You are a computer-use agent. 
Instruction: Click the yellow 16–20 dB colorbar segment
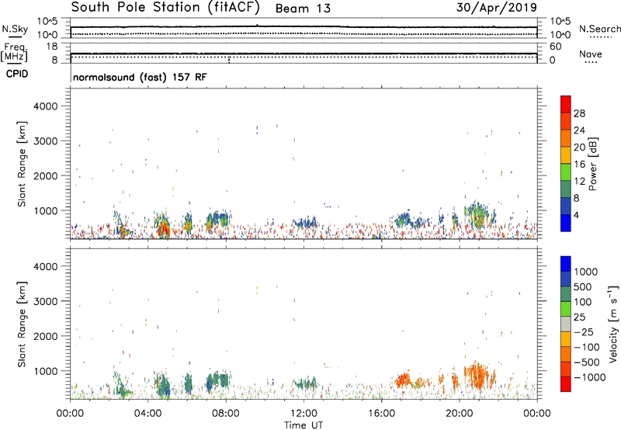566,155
